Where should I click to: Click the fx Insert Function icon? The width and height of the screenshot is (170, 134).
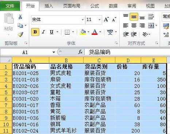click(x=80, y=52)
